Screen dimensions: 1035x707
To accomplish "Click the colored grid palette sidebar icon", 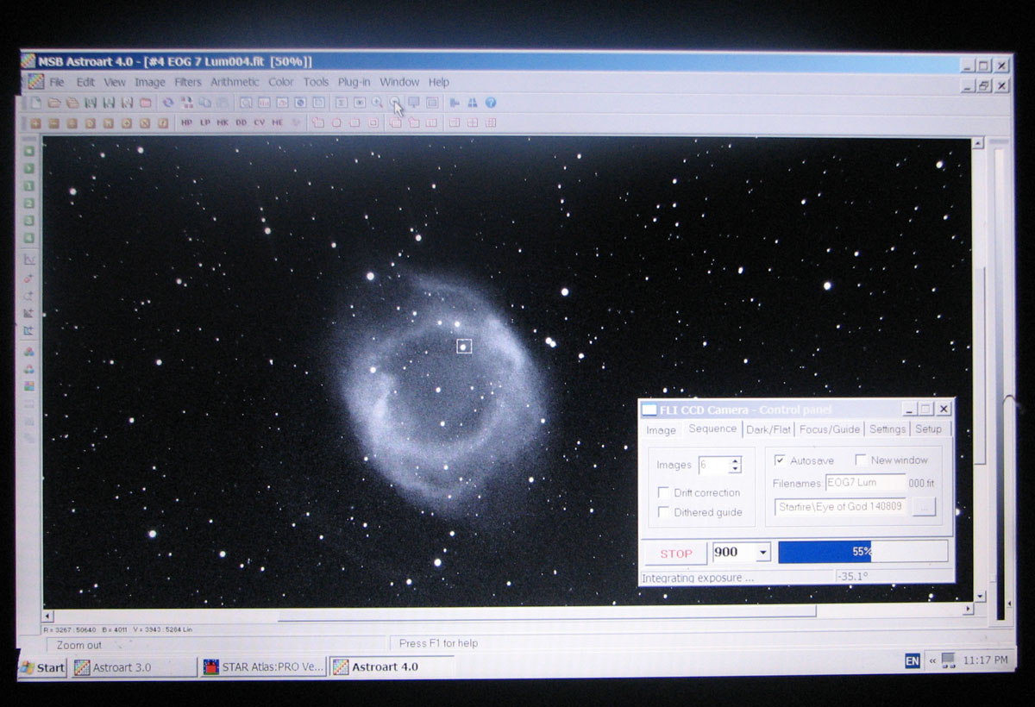I will pos(28,386).
